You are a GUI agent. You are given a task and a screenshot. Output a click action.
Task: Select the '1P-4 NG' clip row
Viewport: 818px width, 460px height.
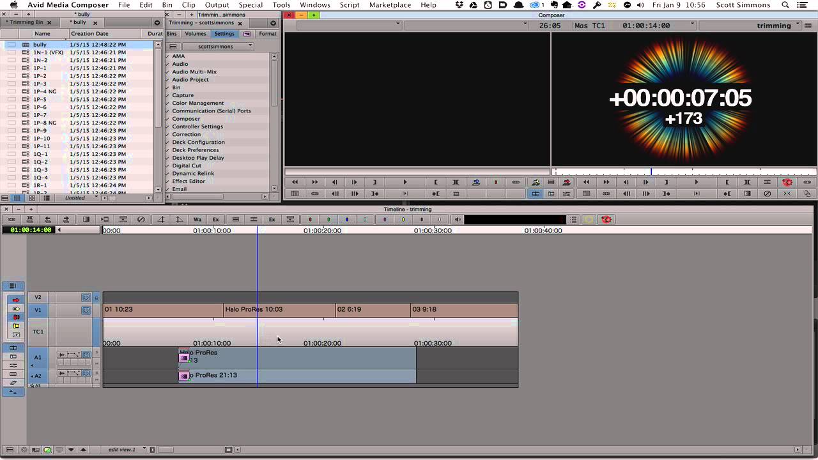click(x=77, y=91)
